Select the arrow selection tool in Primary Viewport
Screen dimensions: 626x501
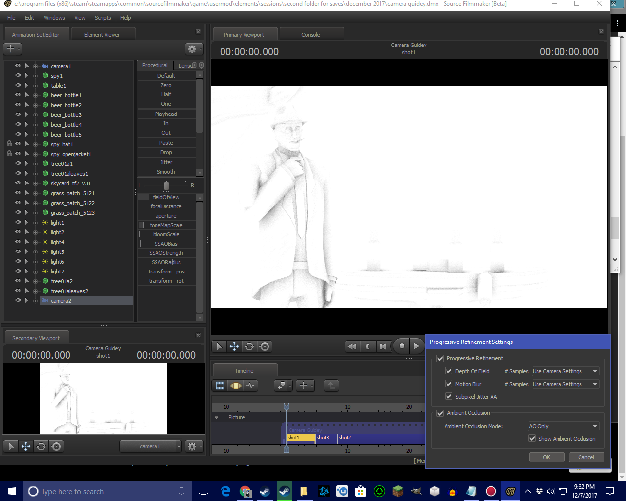pos(219,346)
